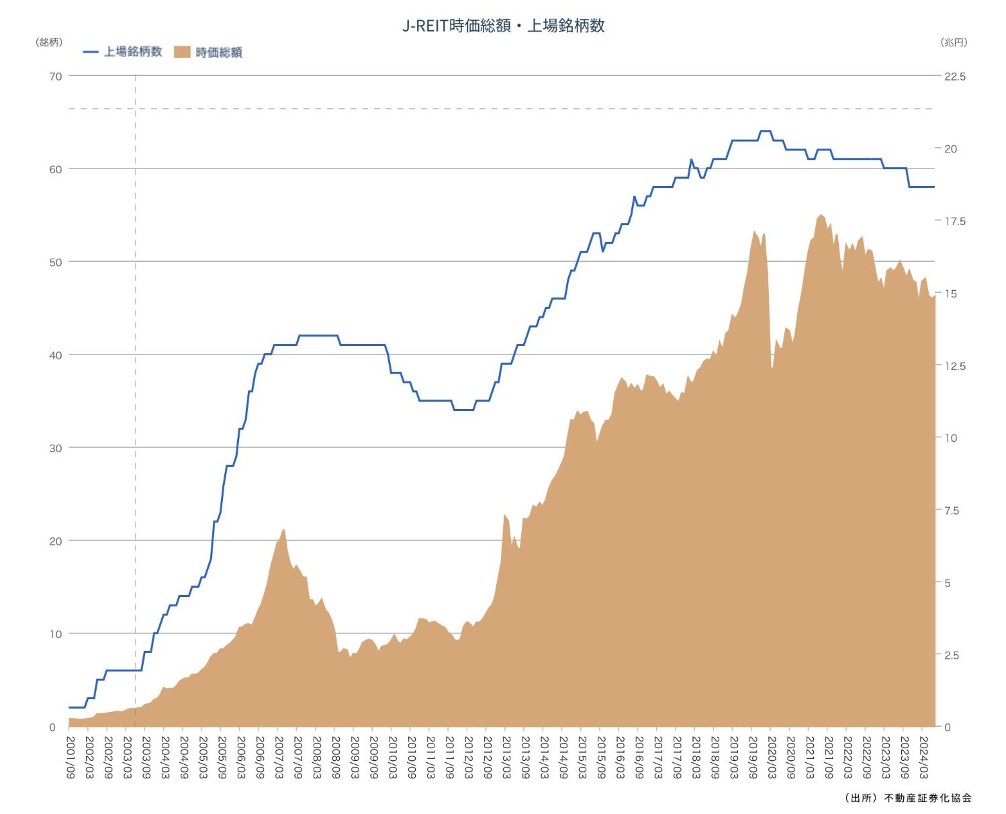The image size is (1006, 814).
Task: Click the right axis value 20
Action: point(950,149)
